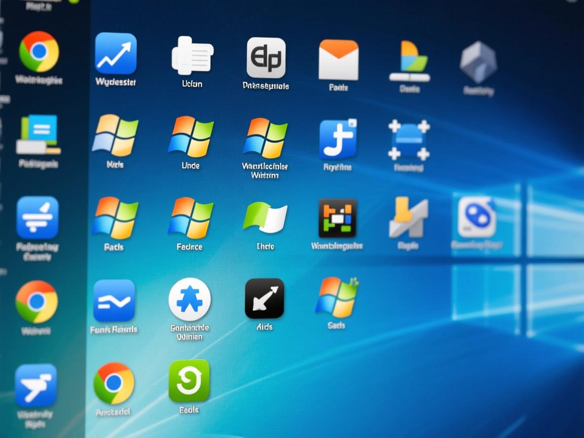Open the black-and-white Dntassuals logo app

click(x=266, y=57)
